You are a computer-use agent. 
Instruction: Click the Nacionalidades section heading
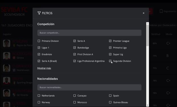pyautogui.click(x=48, y=79)
